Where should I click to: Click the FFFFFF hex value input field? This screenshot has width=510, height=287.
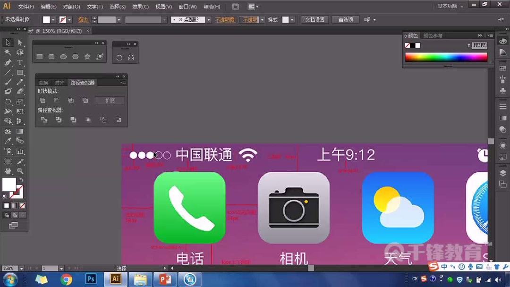(x=479, y=45)
